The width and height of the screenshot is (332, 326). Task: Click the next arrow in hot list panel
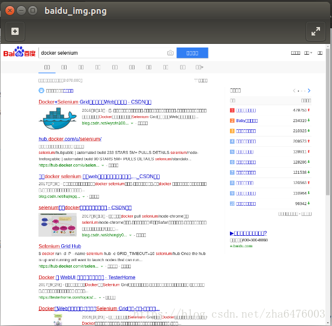pos(309,91)
